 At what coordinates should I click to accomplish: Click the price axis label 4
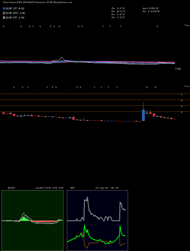click(182, 100)
